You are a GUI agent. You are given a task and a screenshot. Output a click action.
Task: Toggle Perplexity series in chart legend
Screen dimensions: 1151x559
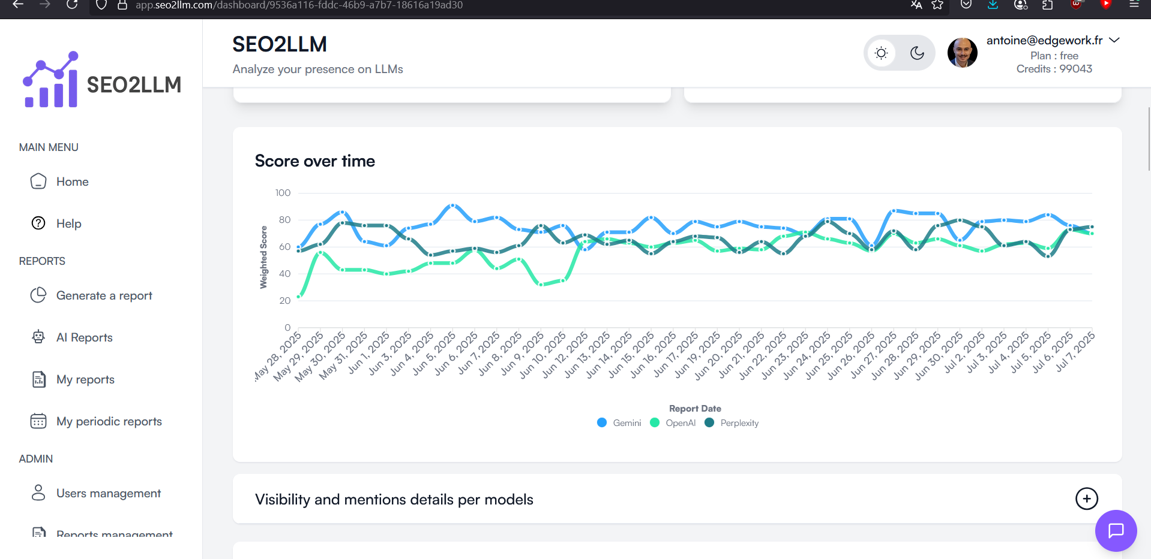tap(732, 423)
